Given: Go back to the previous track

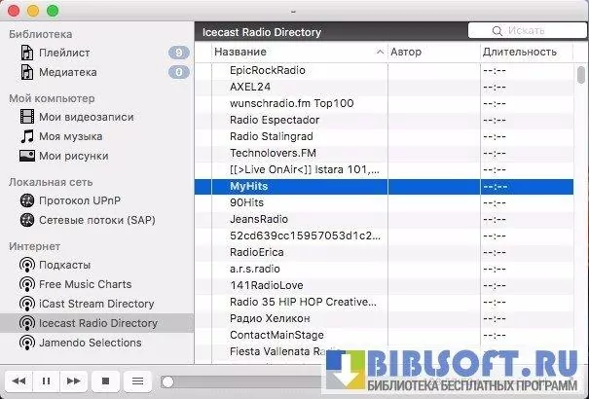Looking at the screenshot, I should [19, 381].
